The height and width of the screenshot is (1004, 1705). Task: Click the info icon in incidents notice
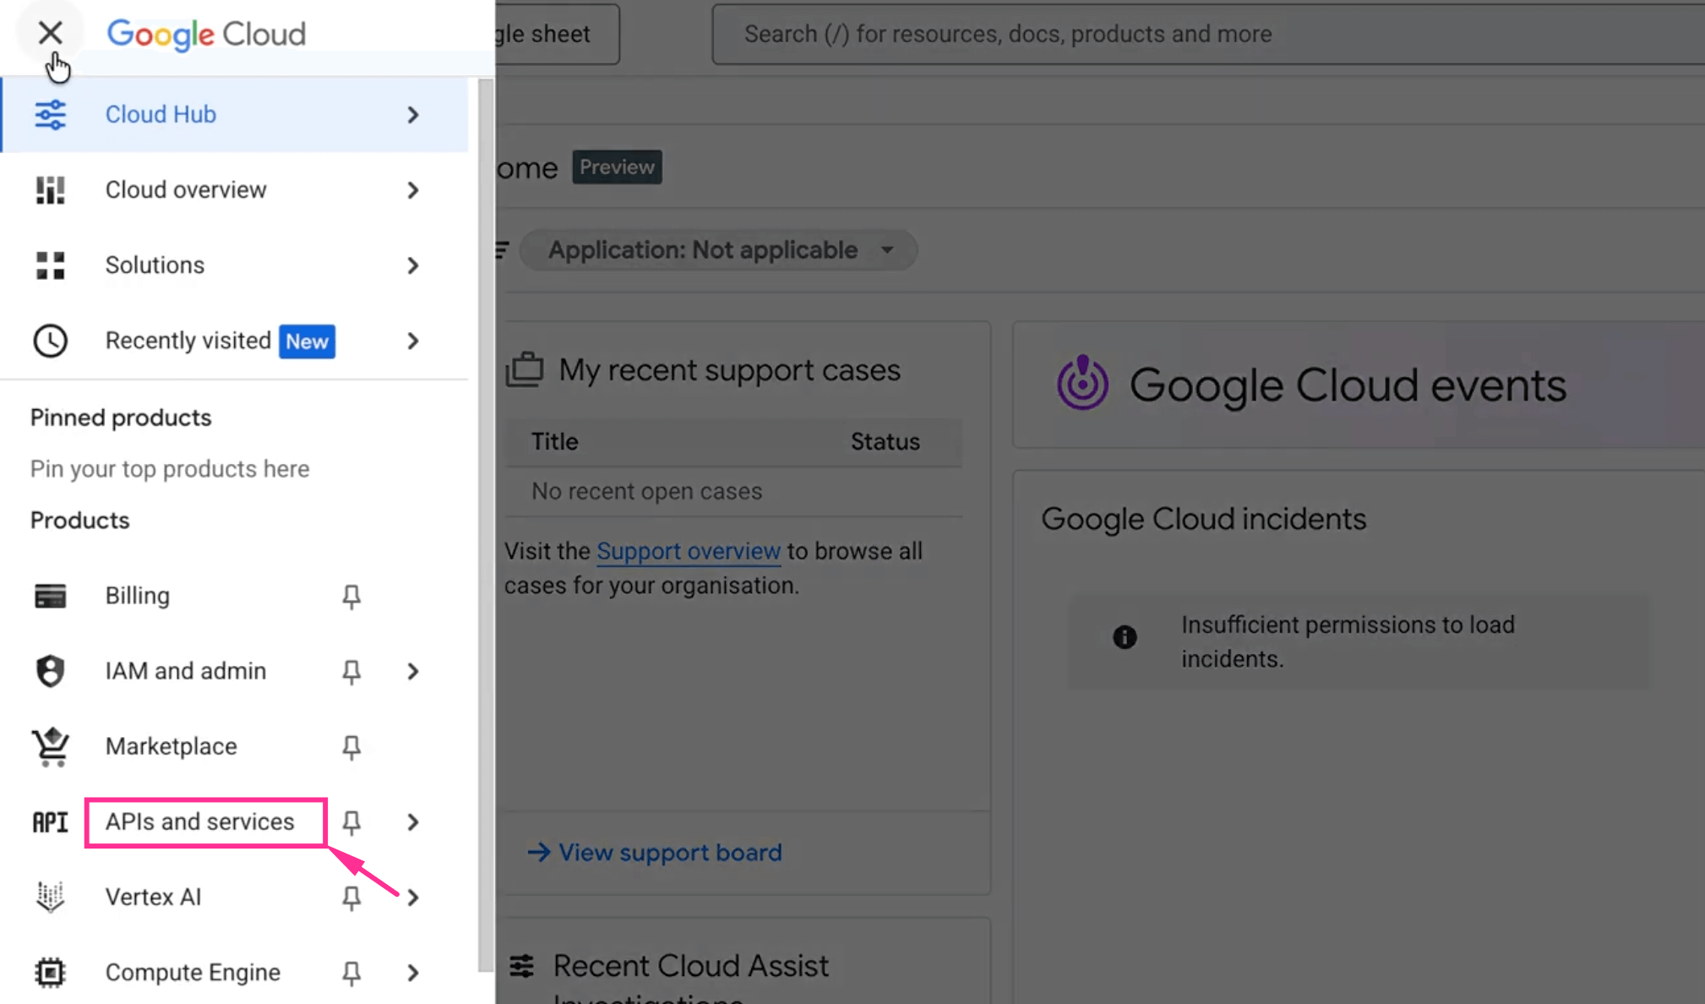tap(1125, 636)
